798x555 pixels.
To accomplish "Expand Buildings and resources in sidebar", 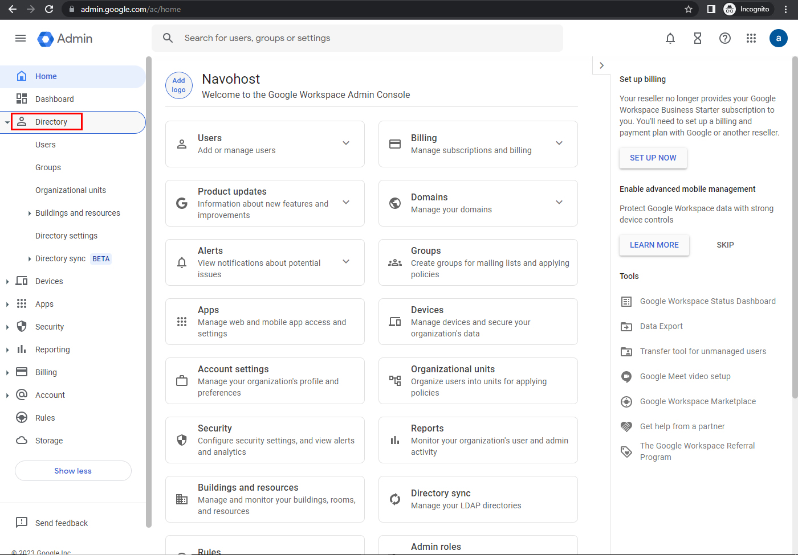I will coord(30,213).
